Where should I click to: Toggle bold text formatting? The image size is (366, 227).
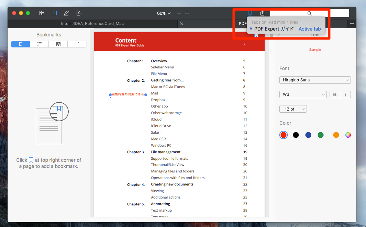pyautogui.click(x=334, y=94)
